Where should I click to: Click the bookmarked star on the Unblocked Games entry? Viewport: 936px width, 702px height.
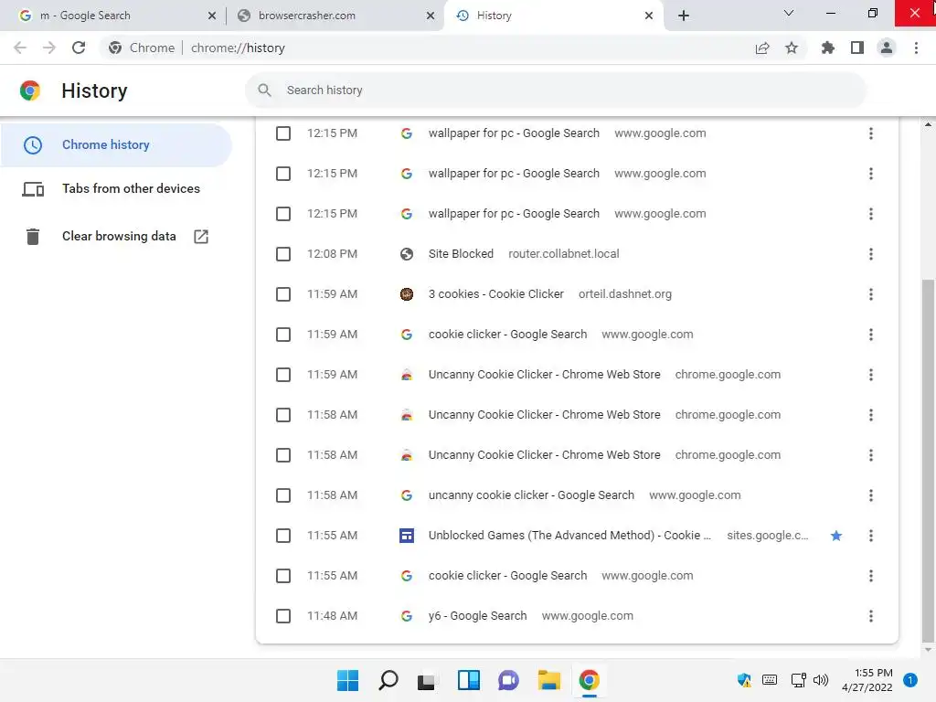(836, 536)
